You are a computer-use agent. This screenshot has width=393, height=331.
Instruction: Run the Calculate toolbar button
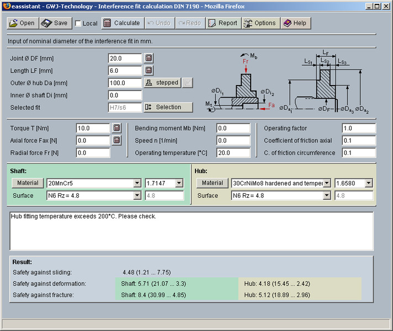click(x=121, y=23)
